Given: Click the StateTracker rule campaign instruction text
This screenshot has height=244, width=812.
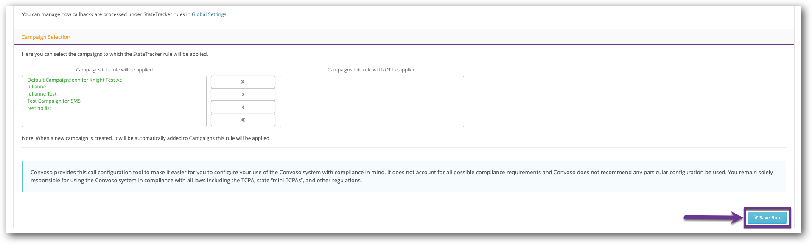Looking at the screenshot, I should tap(115, 54).
